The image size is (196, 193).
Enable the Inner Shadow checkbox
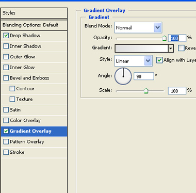[x=6, y=46]
